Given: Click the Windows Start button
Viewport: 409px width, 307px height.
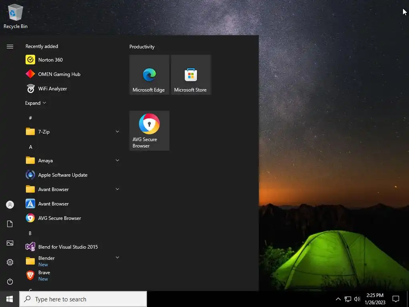Looking at the screenshot, I should click(x=10, y=299).
